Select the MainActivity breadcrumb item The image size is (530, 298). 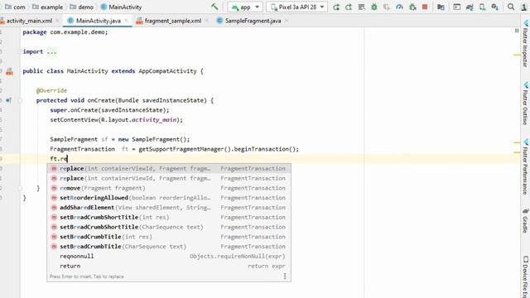tap(122, 7)
